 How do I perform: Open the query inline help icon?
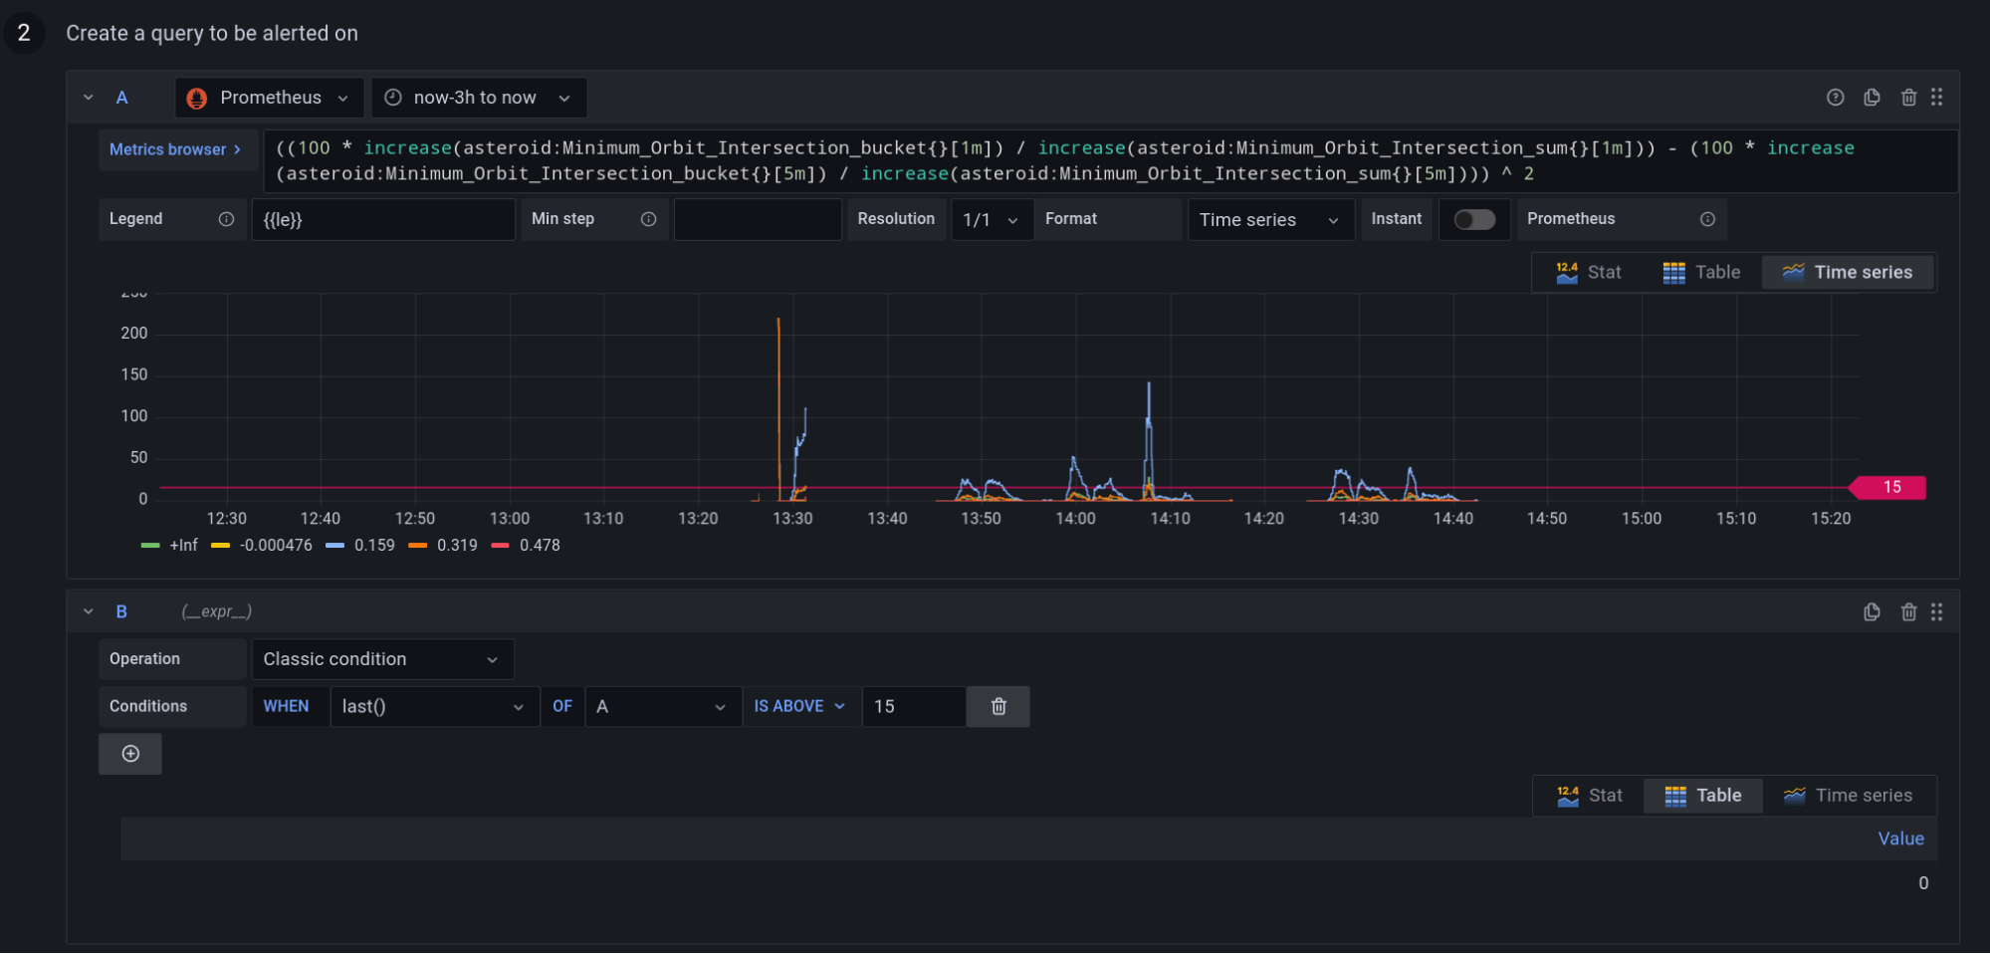(x=1835, y=97)
